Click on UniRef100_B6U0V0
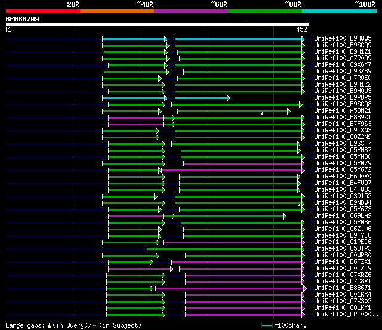382x330 pixels. tap(343, 176)
